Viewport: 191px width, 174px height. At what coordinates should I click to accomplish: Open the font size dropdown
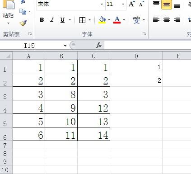click(123, 4)
